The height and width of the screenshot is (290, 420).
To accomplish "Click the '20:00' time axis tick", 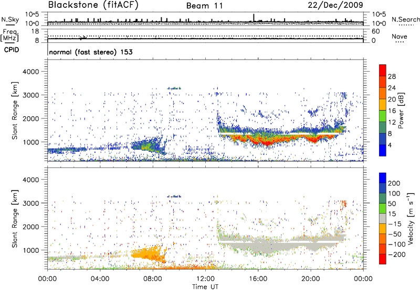I will coord(311,279).
